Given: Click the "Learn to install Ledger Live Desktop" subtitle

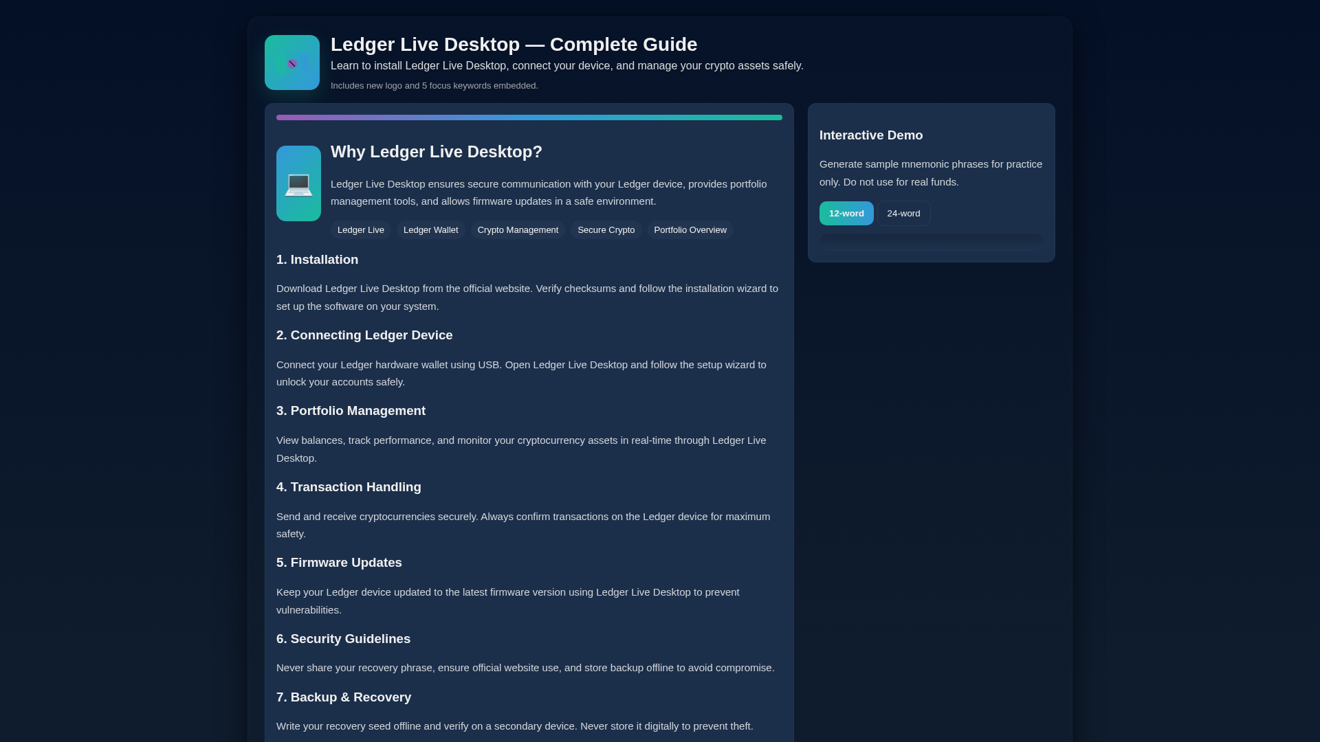Looking at the screenshot, I should [567, 66].
